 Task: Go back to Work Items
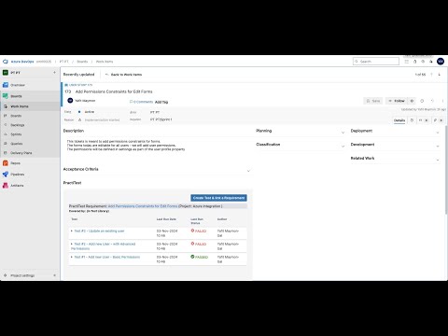pyautogui.click(x=123, y=75)
